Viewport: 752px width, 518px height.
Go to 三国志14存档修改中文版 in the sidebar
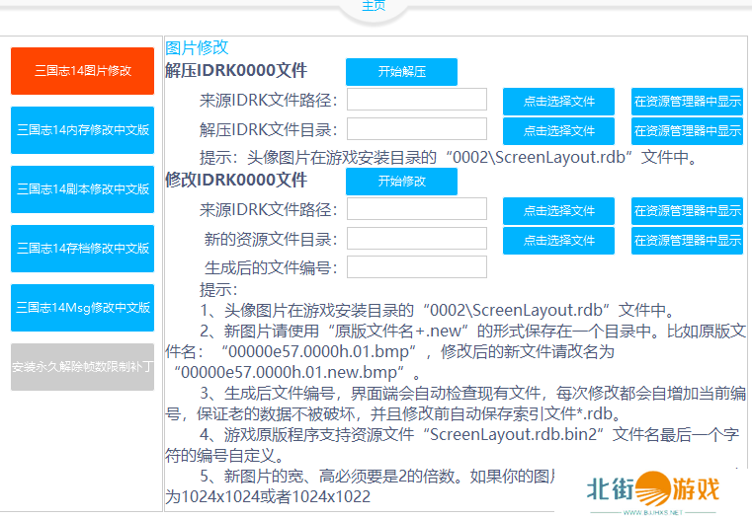click(x=83, y=249)
